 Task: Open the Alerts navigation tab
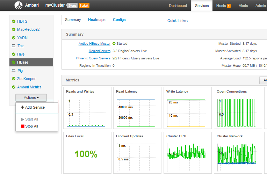point(243,6)
